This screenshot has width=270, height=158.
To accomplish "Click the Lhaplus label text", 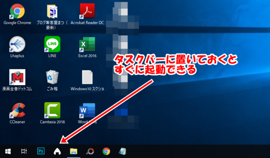I will (17, 56).
